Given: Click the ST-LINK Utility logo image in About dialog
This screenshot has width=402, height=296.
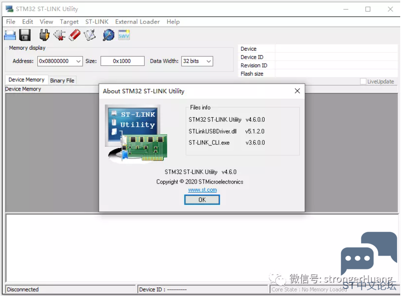Looking at the screenshot, I should 136,133.
